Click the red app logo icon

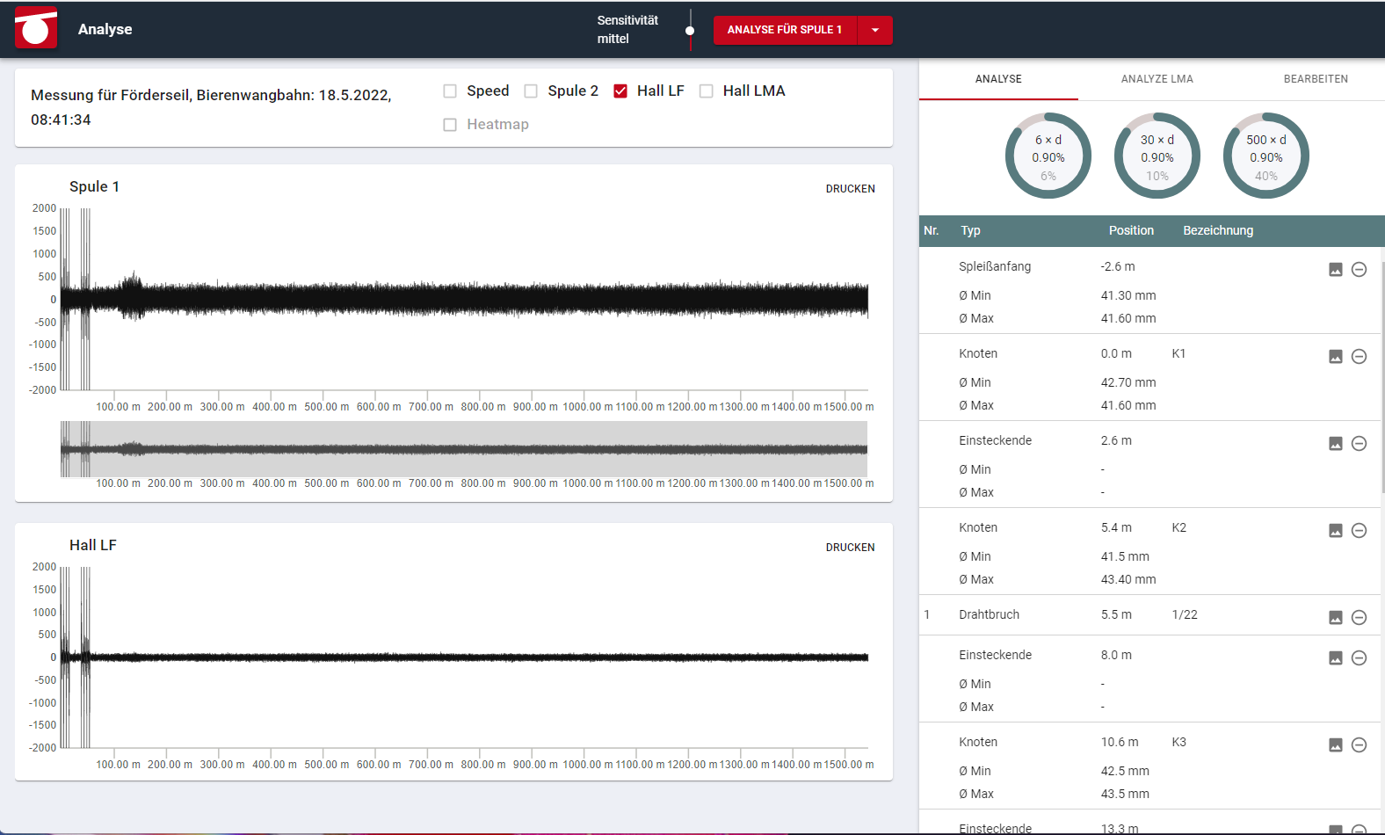tap(36, 29)
